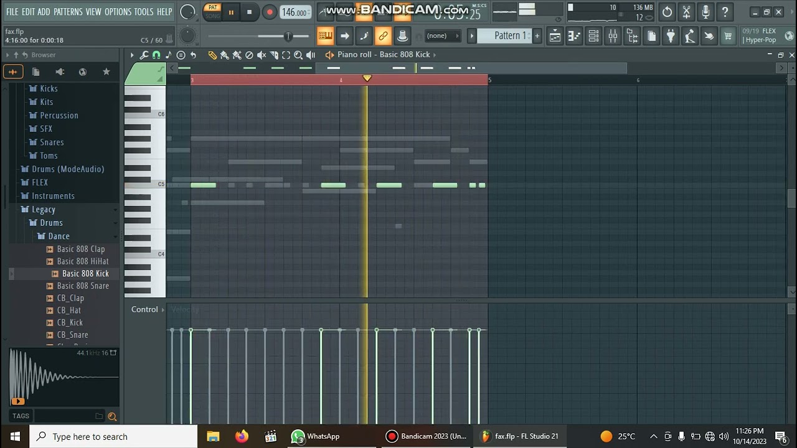797x448 pixels.
Task: Open the Browser / plugin picker view
Action: pyautogui.click(x=632, y=36)
